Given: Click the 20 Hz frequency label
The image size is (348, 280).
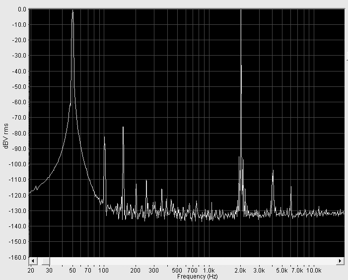Looking at the screenshot, I should point(31,271).
